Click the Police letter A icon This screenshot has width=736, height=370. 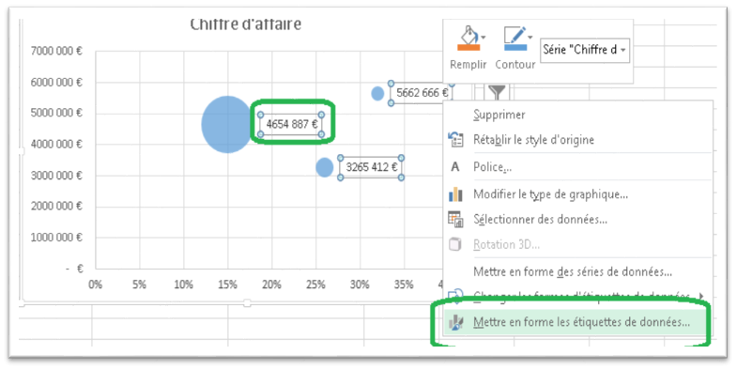click(454, 167)
